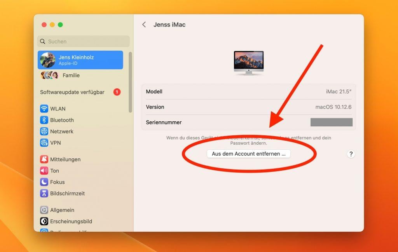Select Netzwerk label in sidebar

point(62,131)
